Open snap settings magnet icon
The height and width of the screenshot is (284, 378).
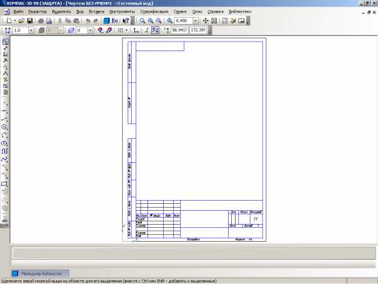click(100, 30)
